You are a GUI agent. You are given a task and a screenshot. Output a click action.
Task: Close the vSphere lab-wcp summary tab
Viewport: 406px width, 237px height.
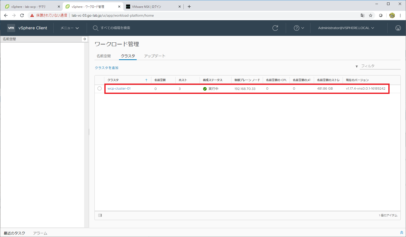coord(59,7)
